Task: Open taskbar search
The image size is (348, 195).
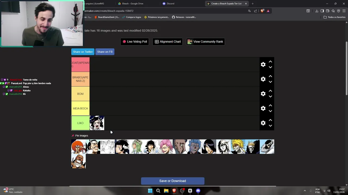Action: pos(158,191)
